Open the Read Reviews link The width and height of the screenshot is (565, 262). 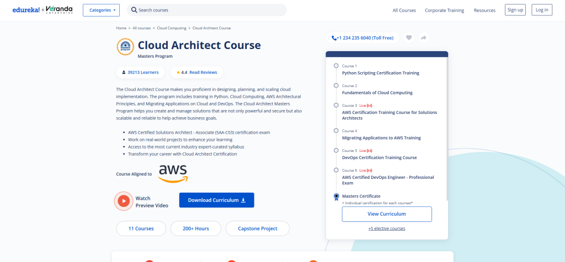(203, 72)
